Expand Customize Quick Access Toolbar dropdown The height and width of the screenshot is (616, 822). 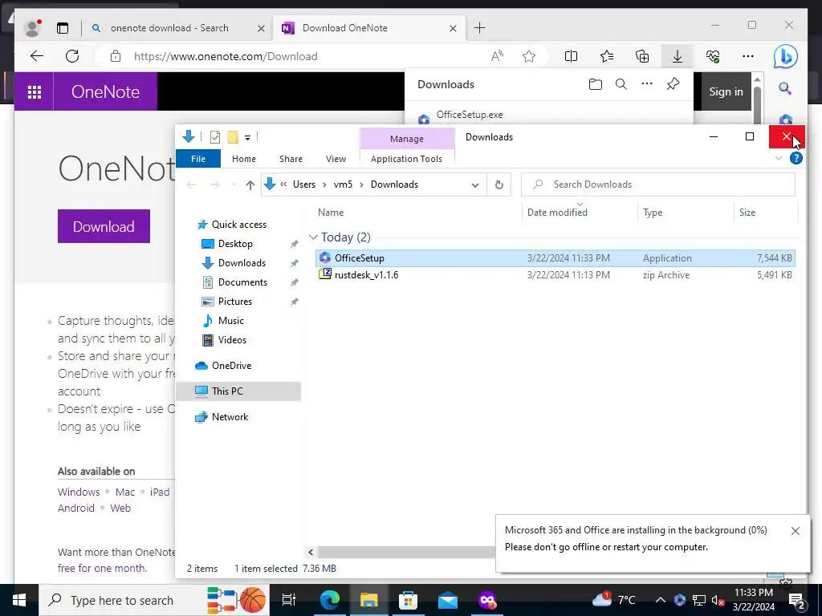247,138
